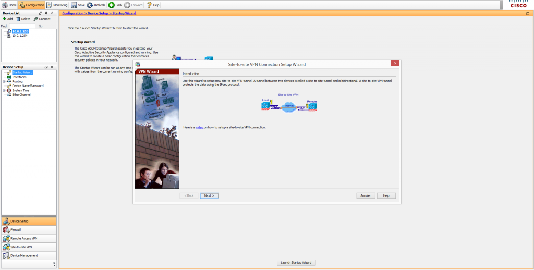The image size is (534, 270).
Task: Select device 10.0.1.254 in Device List
Action: coord(19,36)
